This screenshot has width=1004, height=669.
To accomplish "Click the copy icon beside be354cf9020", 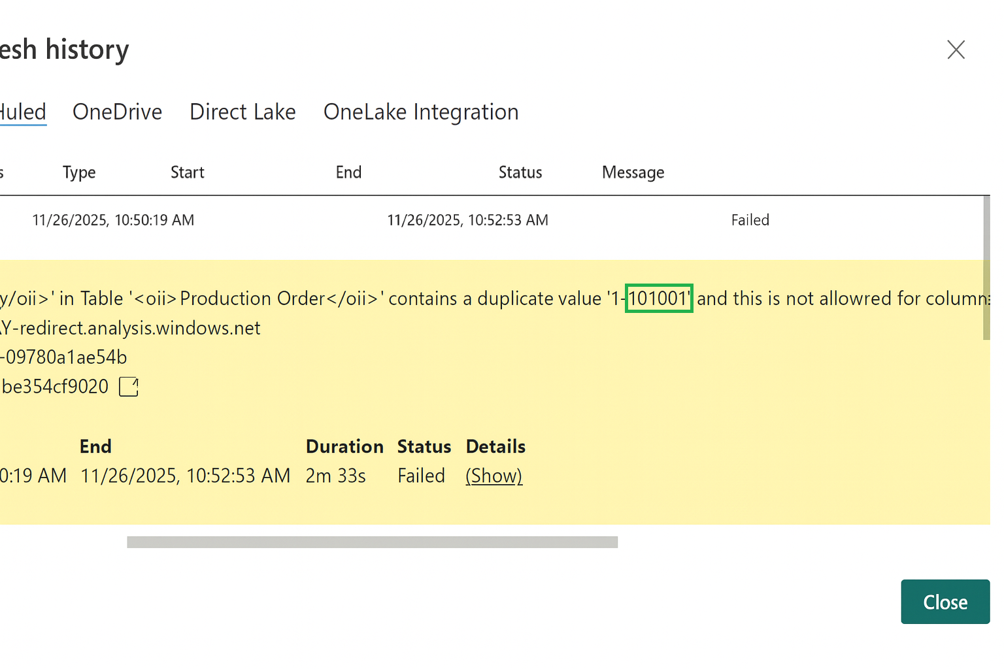I will click(129, 387).
